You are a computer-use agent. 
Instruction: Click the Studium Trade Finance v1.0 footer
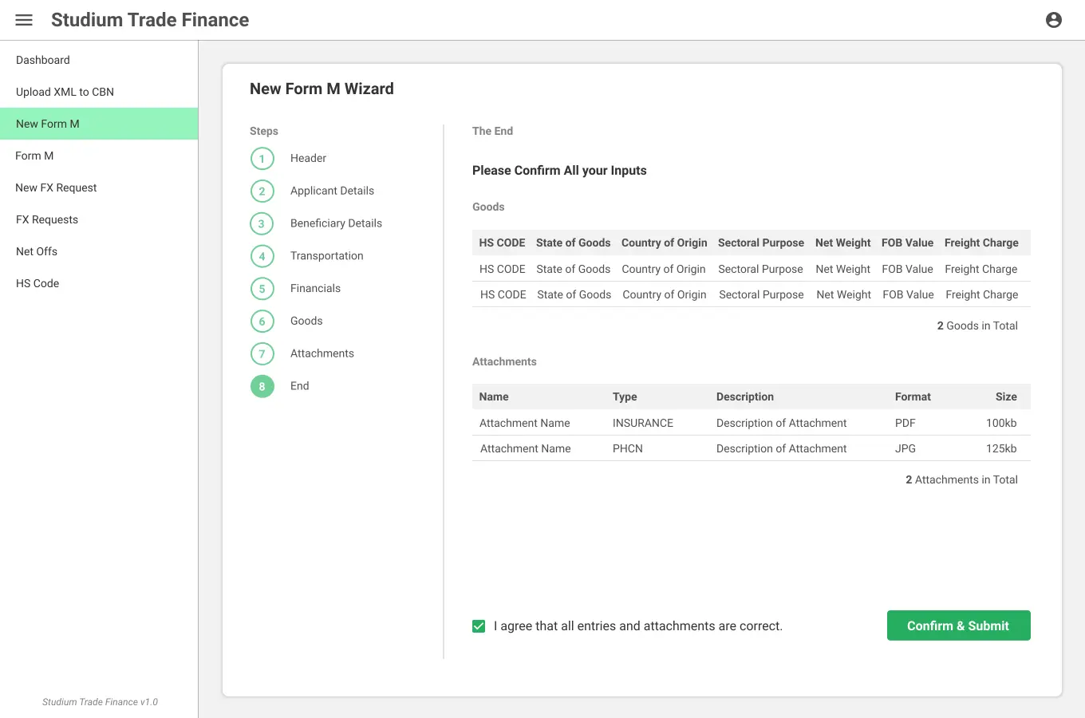click(x=100, y=702)
